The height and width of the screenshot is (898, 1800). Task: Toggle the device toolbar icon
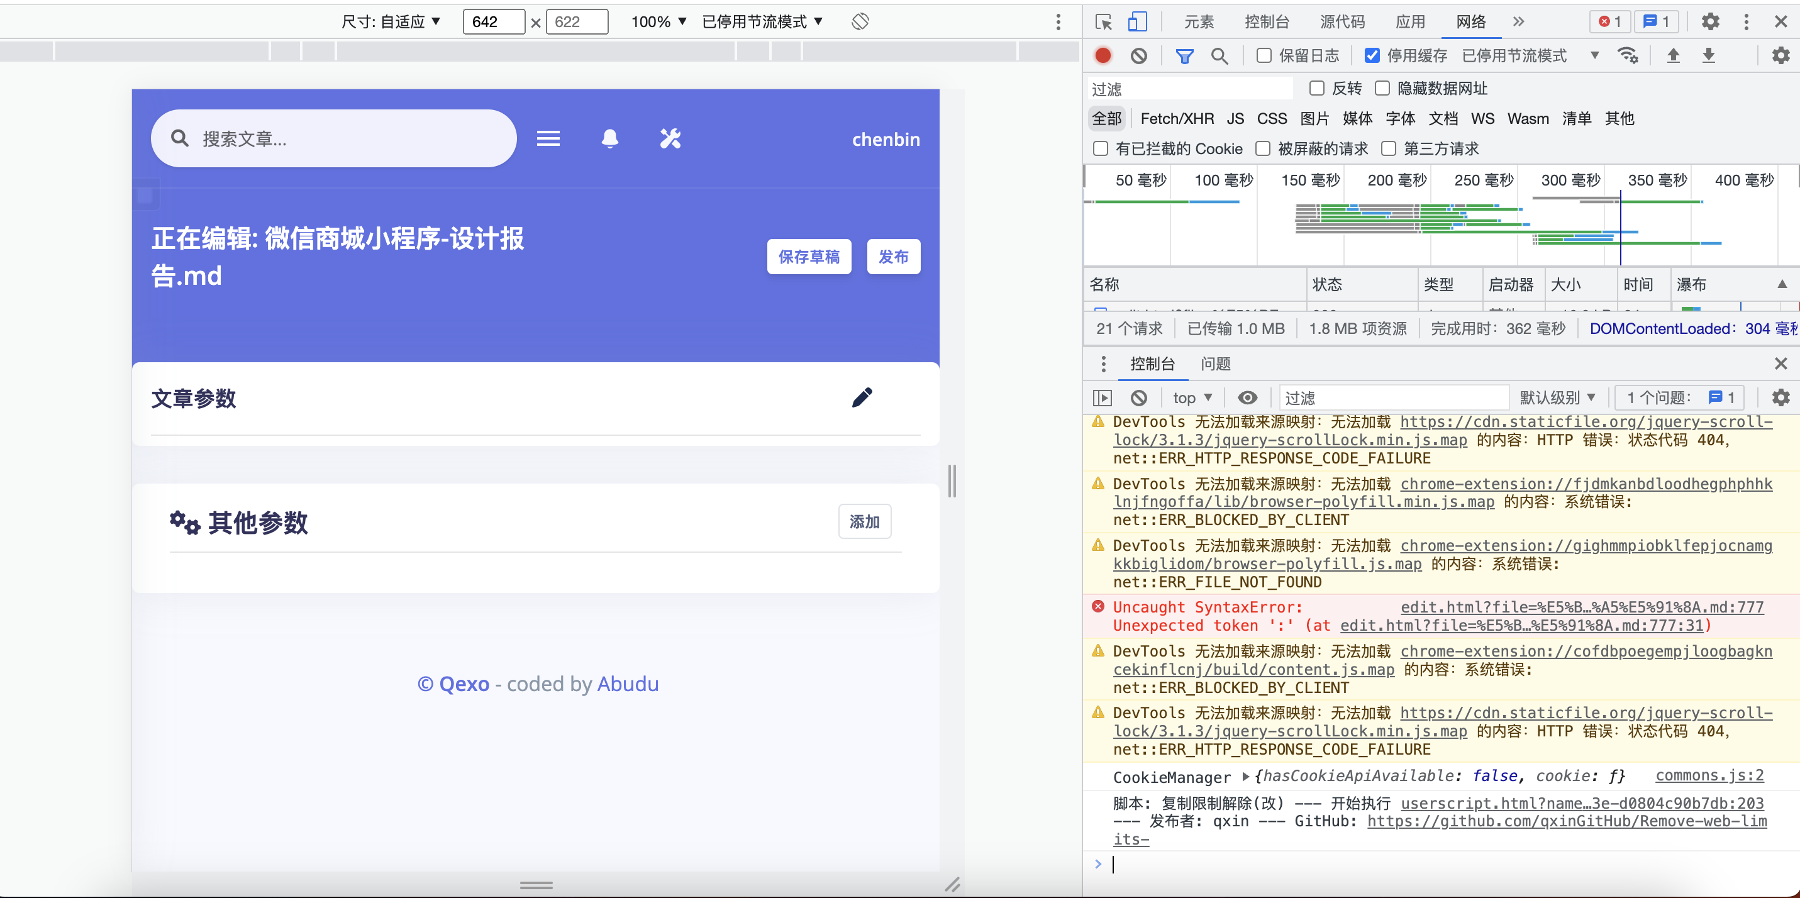point(1137,21)
